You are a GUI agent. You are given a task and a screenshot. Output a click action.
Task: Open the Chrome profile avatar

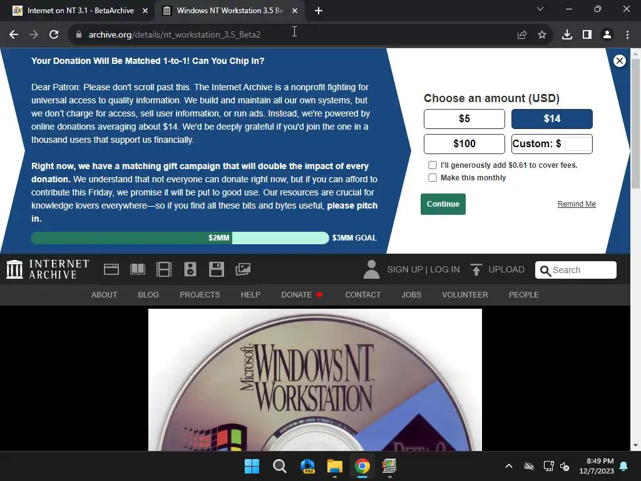click(607, 35)
